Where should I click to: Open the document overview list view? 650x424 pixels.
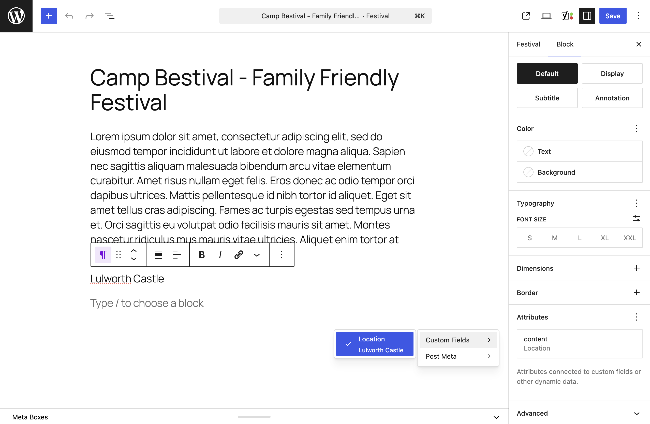click(x=110, y=16)
